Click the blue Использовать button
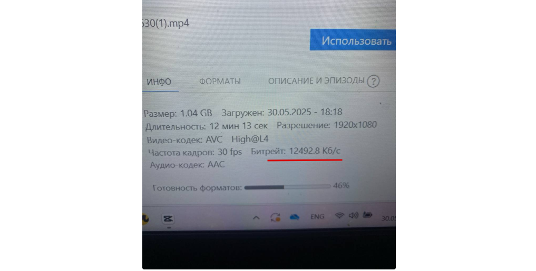The image size is (536, 271). pos(353,41)
